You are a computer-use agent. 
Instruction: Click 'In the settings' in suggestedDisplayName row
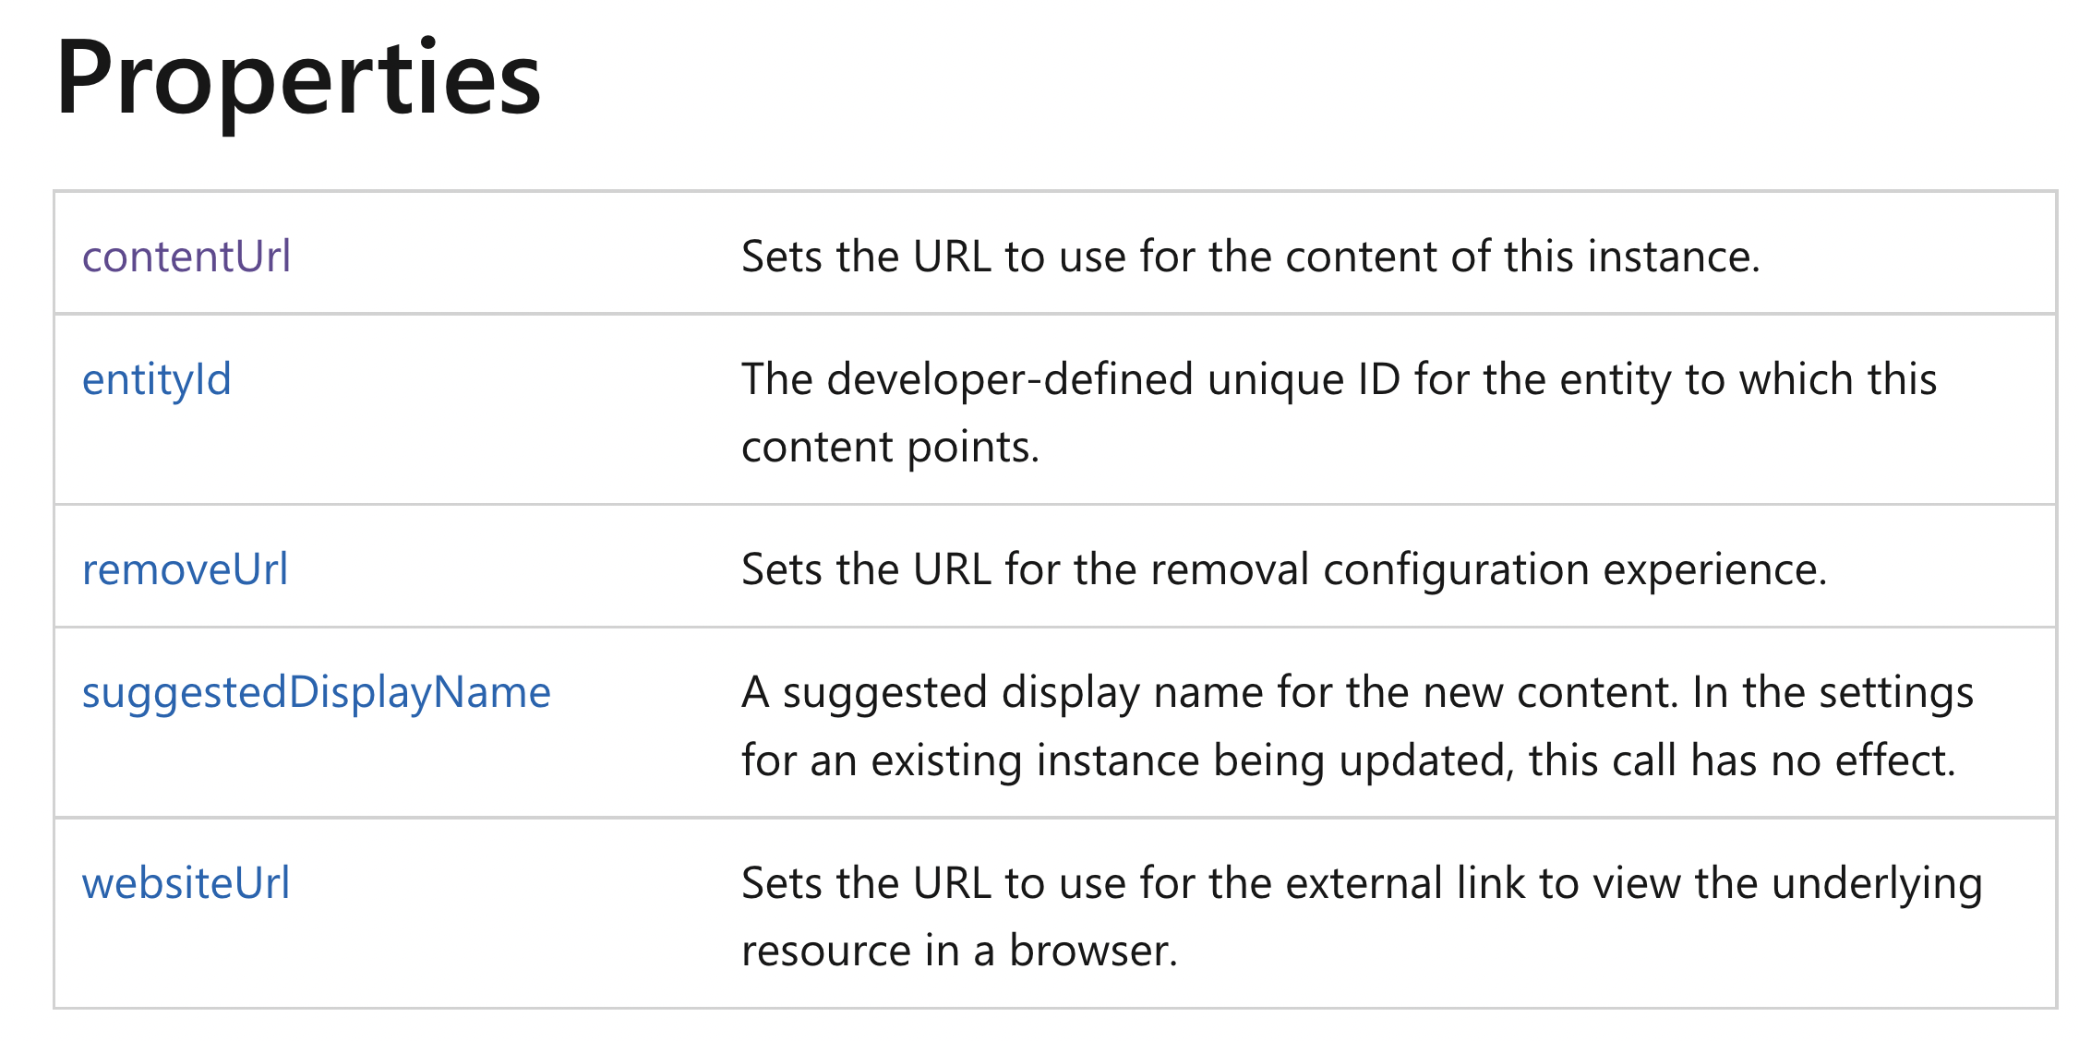pos(1833,692)
